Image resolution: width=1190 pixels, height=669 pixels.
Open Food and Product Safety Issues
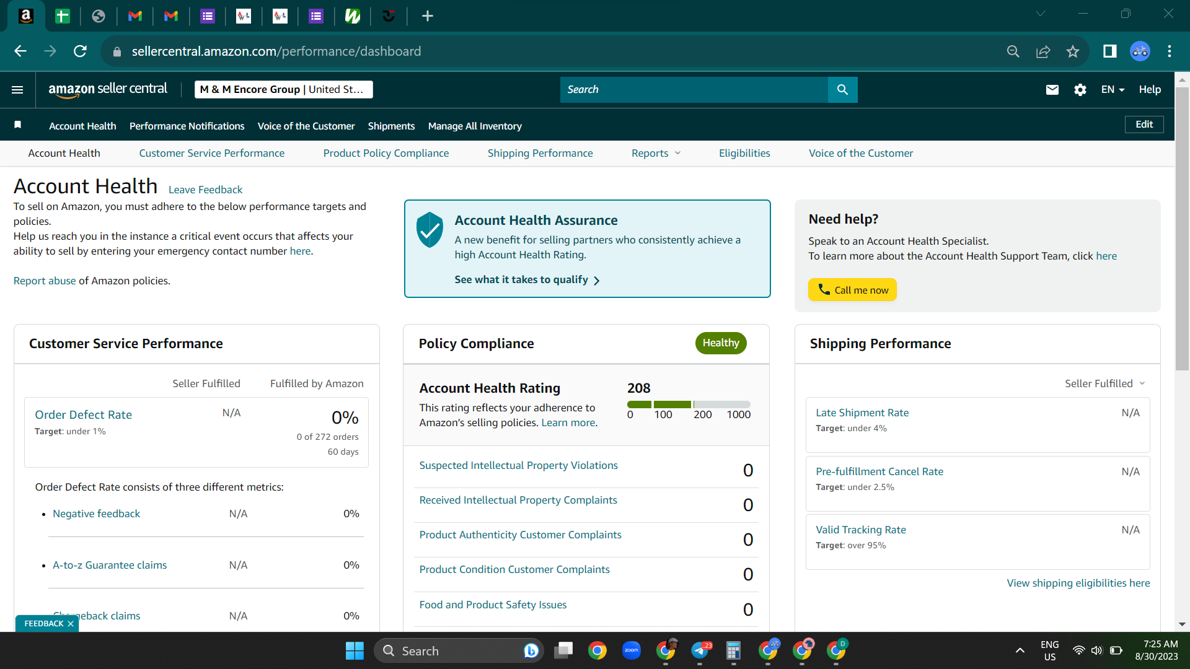point(493,605)
